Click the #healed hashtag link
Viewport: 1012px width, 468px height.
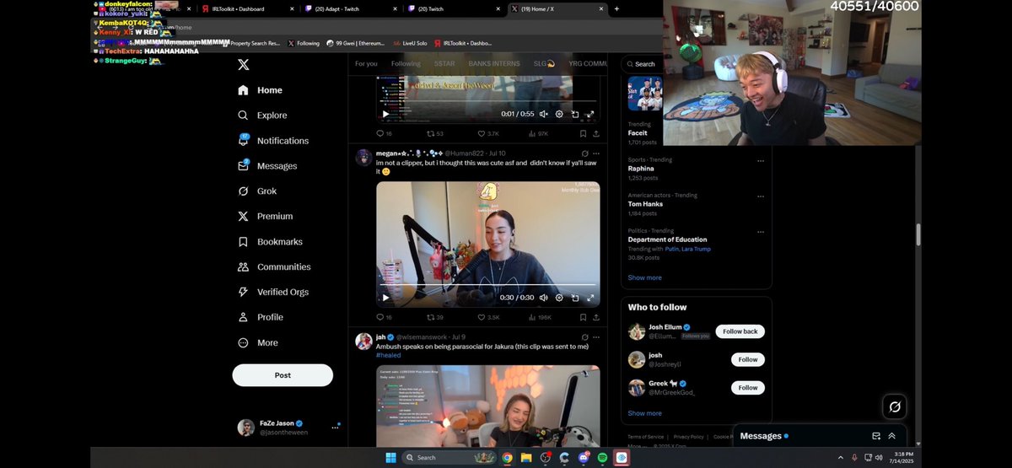(x=389, y=355)
